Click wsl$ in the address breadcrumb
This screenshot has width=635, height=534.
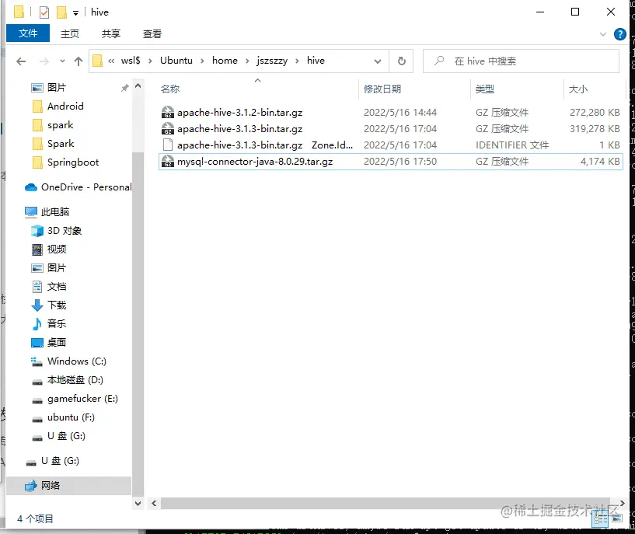click(x=131, y=61)
